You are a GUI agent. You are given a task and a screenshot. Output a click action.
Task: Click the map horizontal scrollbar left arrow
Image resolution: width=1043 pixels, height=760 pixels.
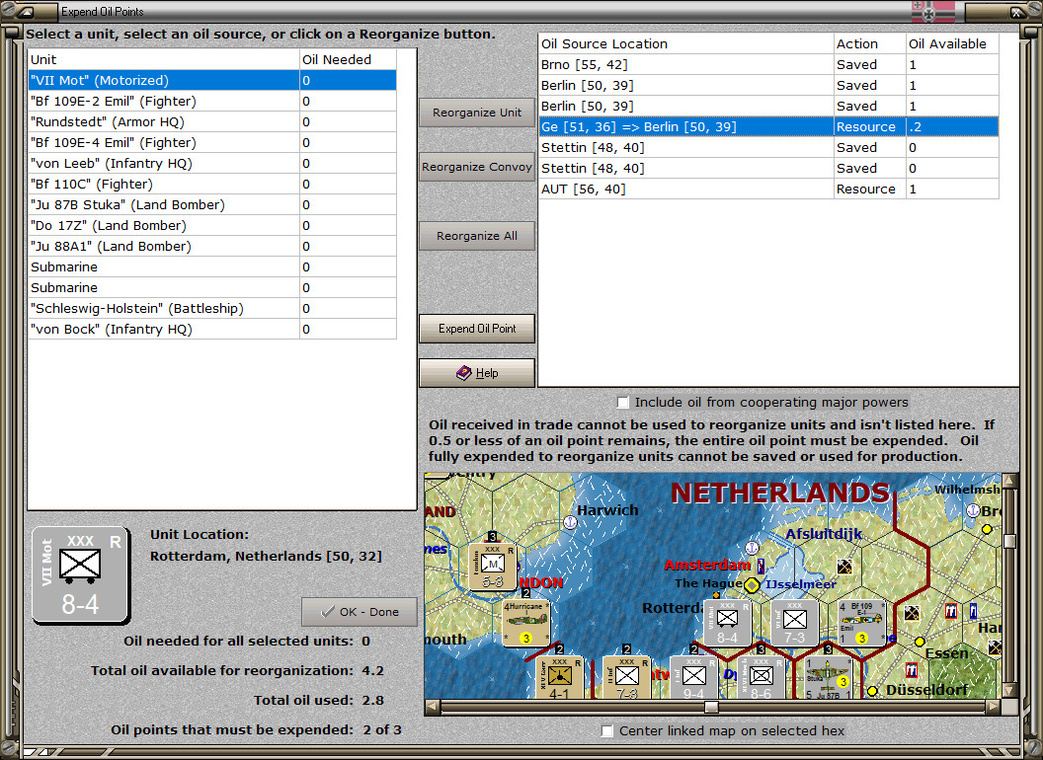[x=433, y=707]
